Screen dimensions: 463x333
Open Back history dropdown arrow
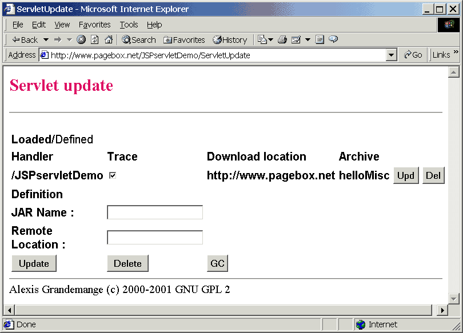click(46, 39)
